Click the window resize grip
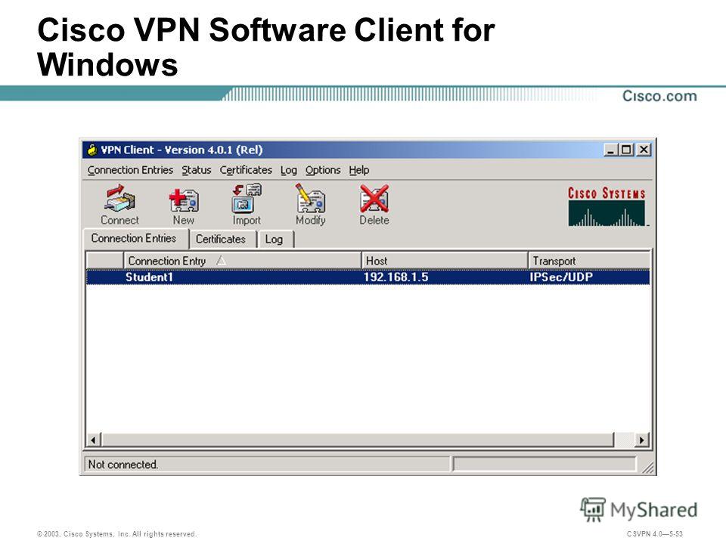This screenshot has height=544, width=726. click(x=648, y=467)
